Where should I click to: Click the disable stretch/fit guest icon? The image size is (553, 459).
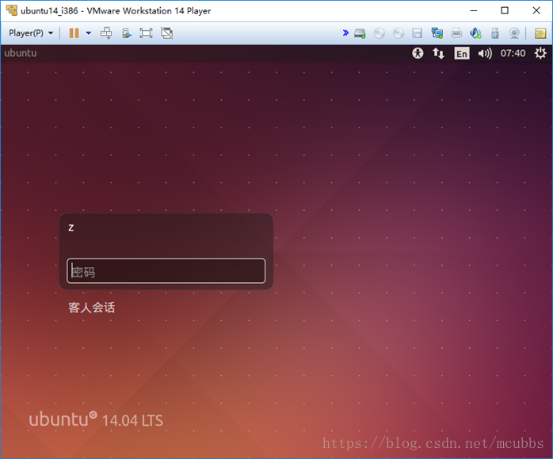(x=167, y=33)
